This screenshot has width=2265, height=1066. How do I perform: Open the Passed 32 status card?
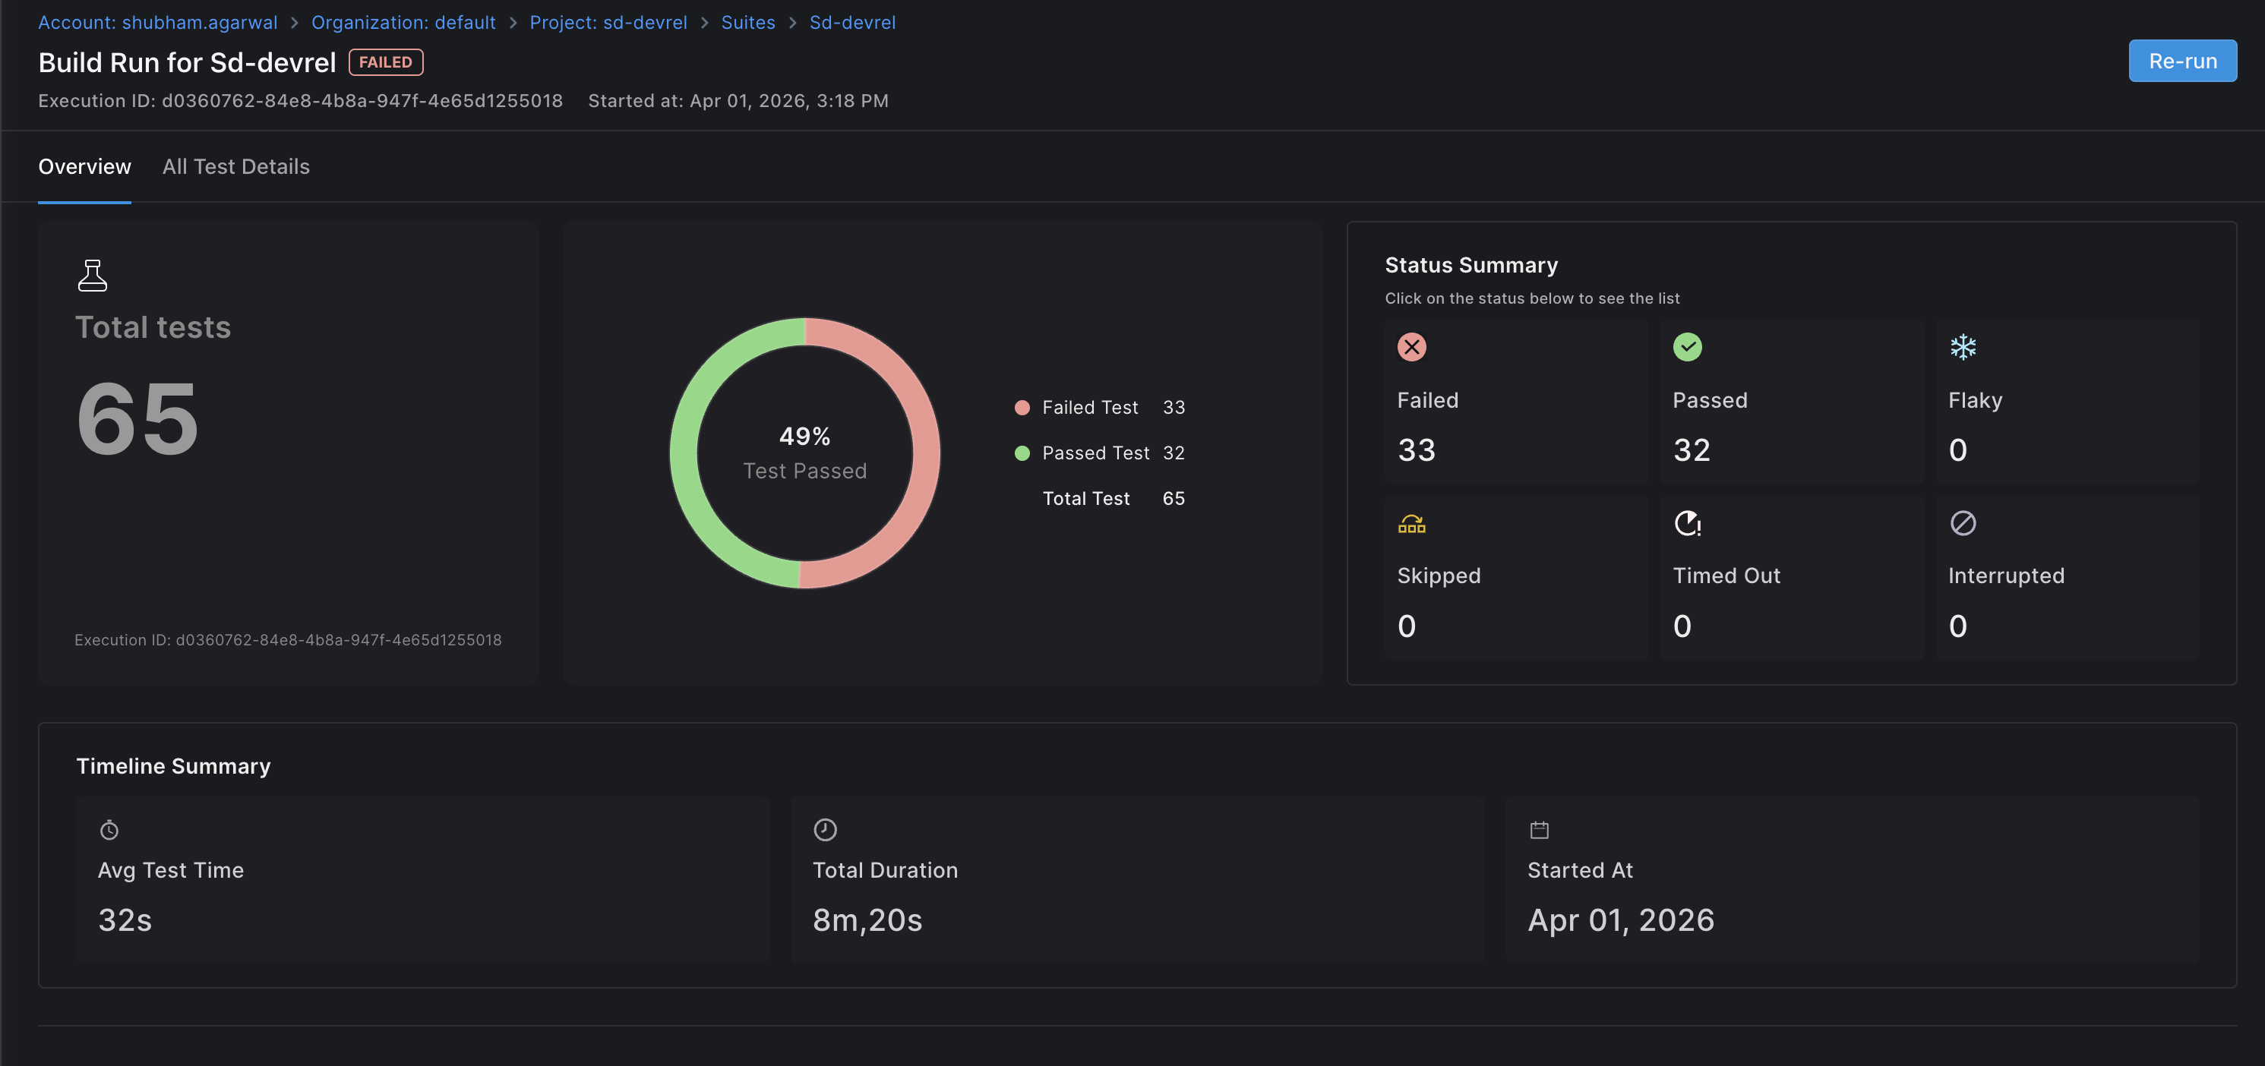[x=1791, y=401]
